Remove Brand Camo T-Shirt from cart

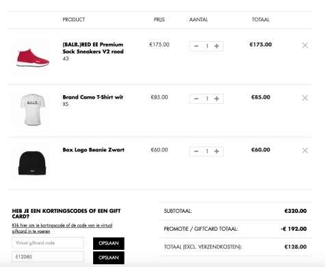click(305, 98)
